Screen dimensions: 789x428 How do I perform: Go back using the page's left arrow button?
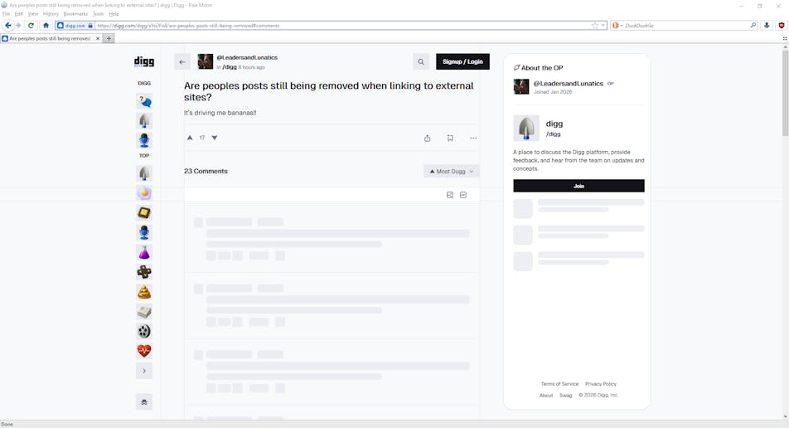pyautogui.click(x=182, y=61)
